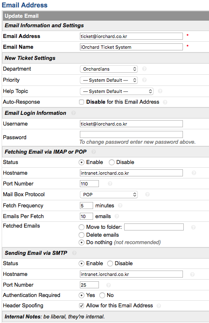Click help icon next to Sending Email via SMTP
Screen dimensions: 209x323
[x=74, y=253]
